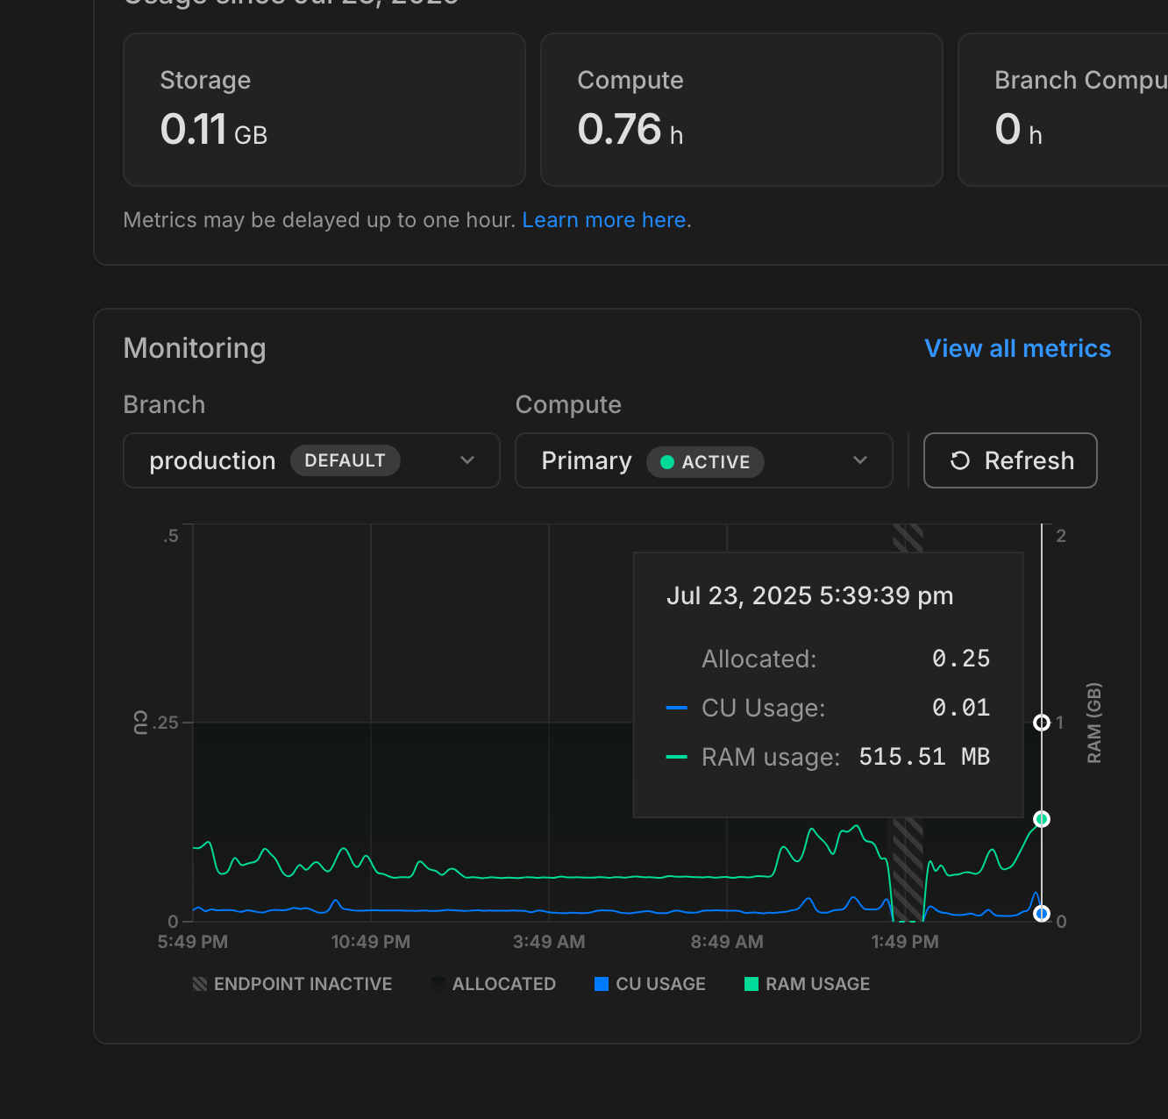Viewport: 1168px width, 1119px height.
Task: Click the blue line icon beside CU Usage
Action: coord(676,708)
